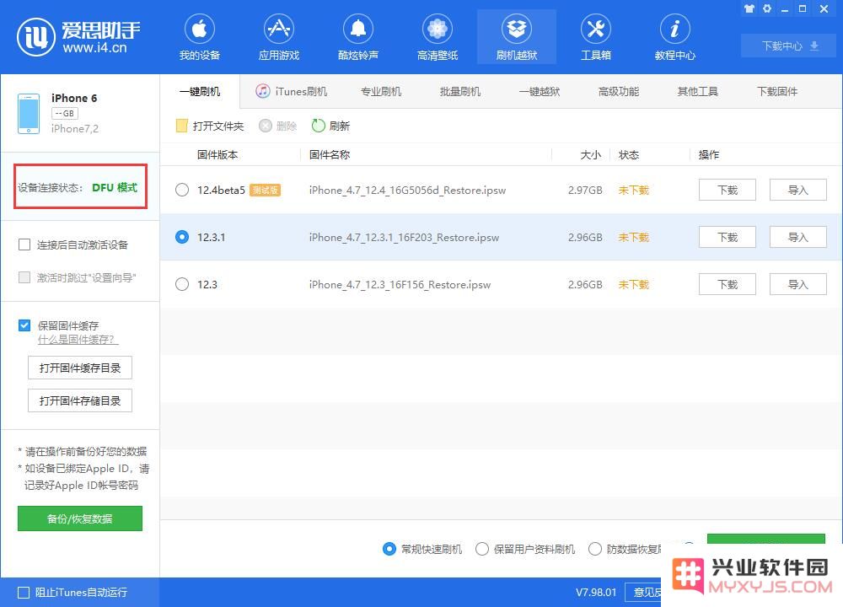Click the iPhone 6 device thumbnail
The width and height of the screenshot is (843, 607).
(x=29, y=114)
